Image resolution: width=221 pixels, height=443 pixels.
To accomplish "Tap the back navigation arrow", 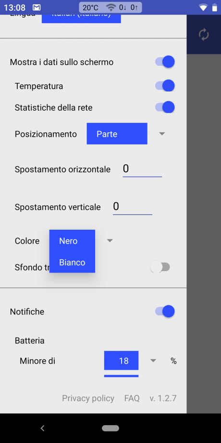I will pyautogui.click(x=43, y=428).
